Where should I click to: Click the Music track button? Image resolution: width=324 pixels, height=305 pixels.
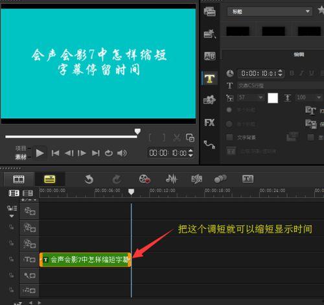pos(30,290)
